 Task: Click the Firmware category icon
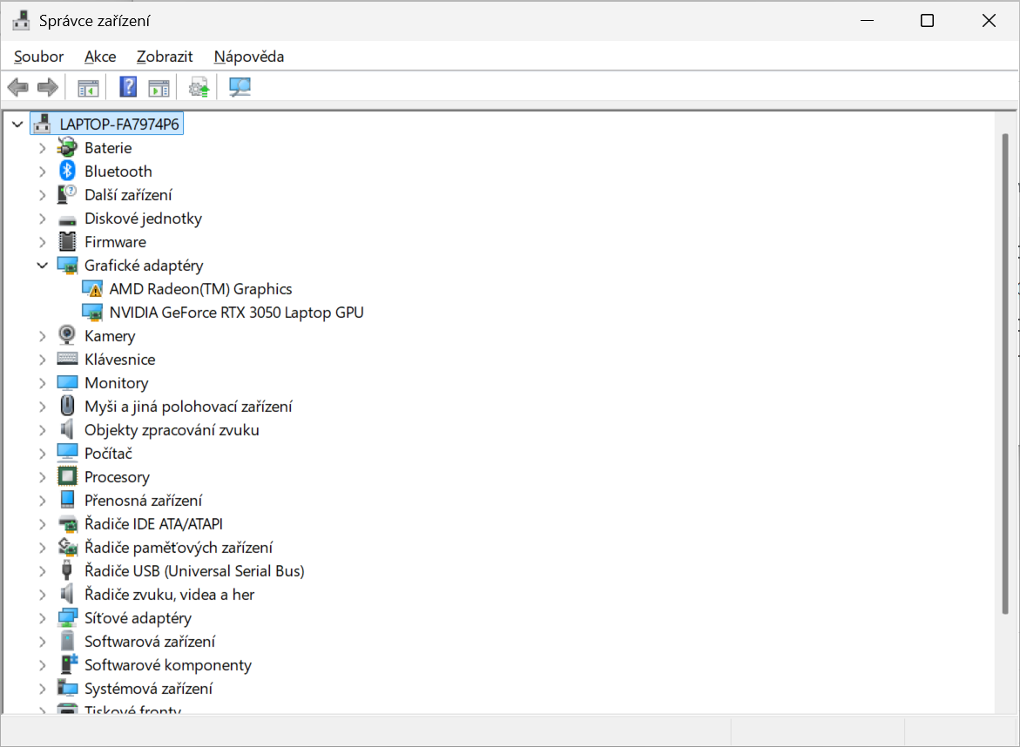tap(67, 242)
